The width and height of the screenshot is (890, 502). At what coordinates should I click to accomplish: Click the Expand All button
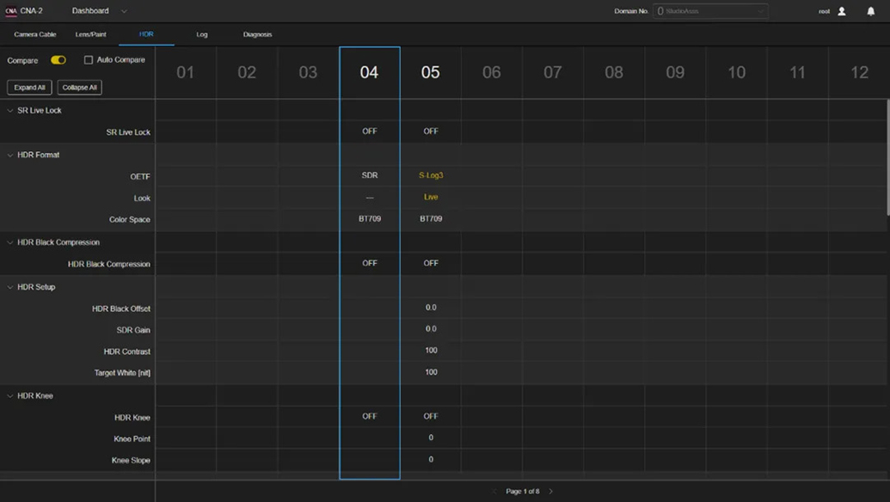[29, 88]
